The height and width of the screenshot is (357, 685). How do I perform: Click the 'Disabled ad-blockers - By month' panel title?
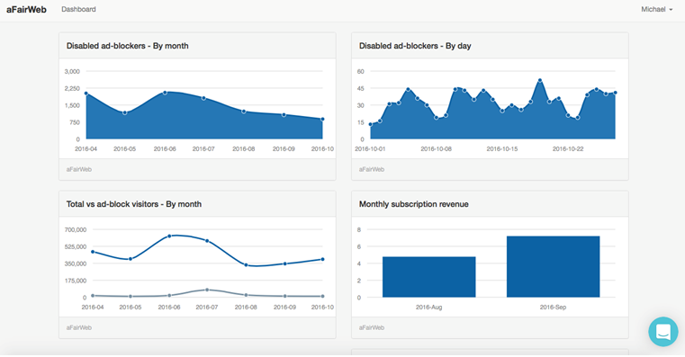point(128,46)
